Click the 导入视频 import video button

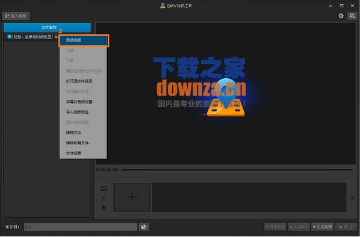coord(16,16)
